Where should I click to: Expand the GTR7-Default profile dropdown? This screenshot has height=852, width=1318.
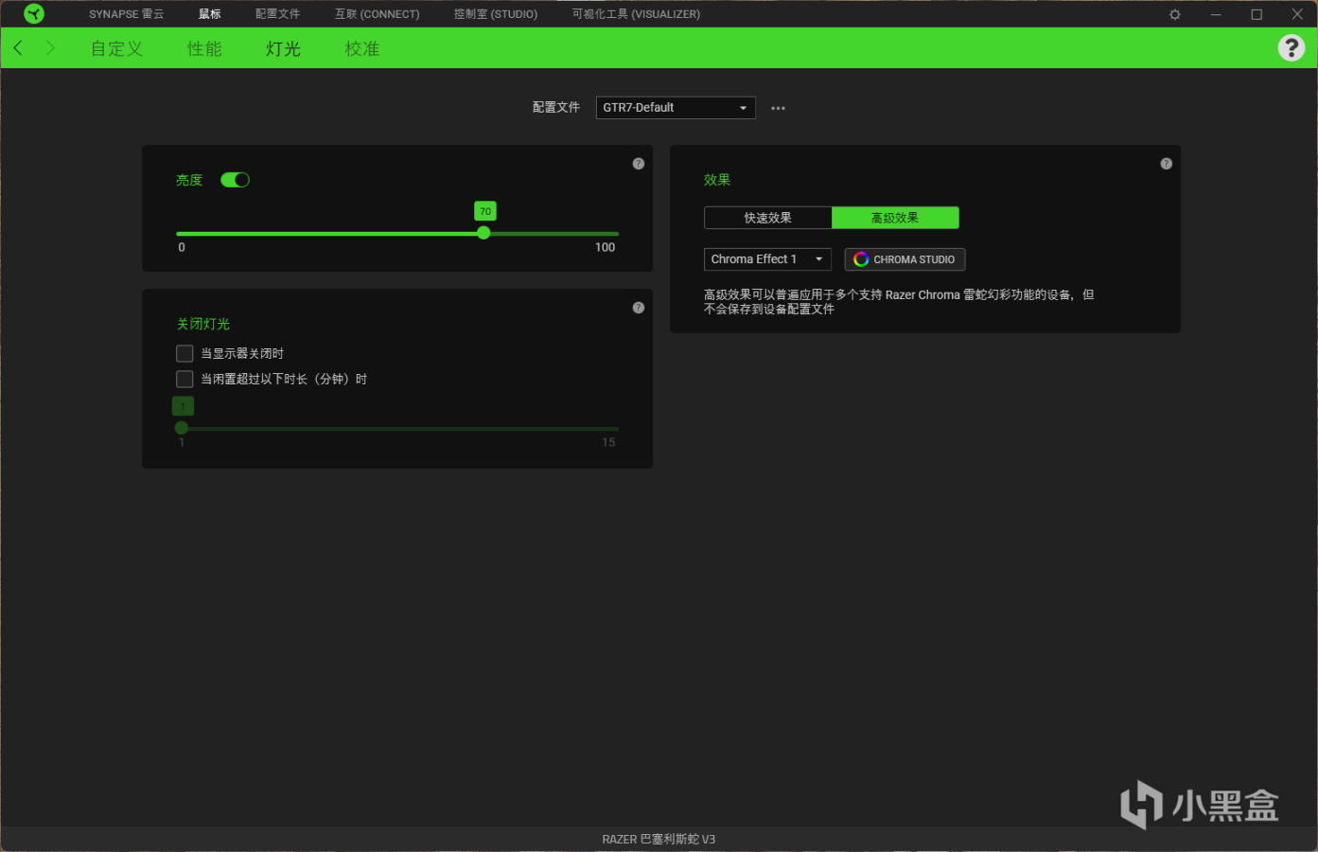point(676,108)
